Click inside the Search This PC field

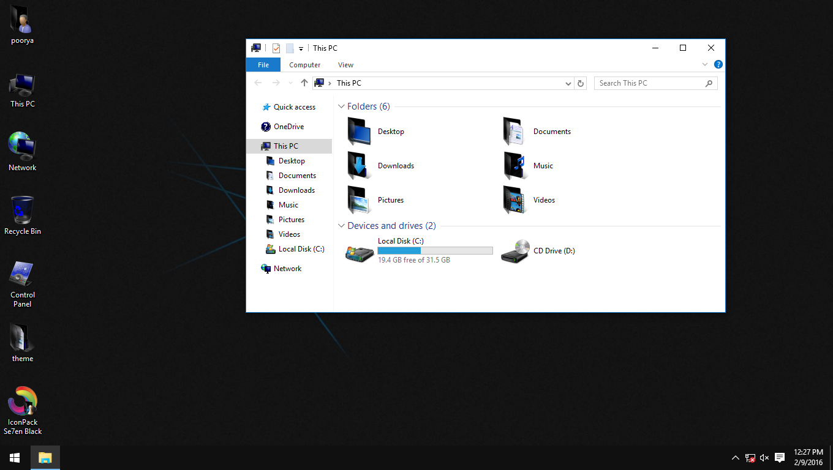[649, 83]
